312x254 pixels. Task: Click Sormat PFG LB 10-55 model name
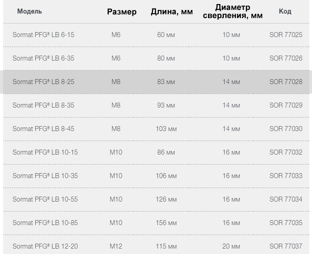tap(45, 199)
